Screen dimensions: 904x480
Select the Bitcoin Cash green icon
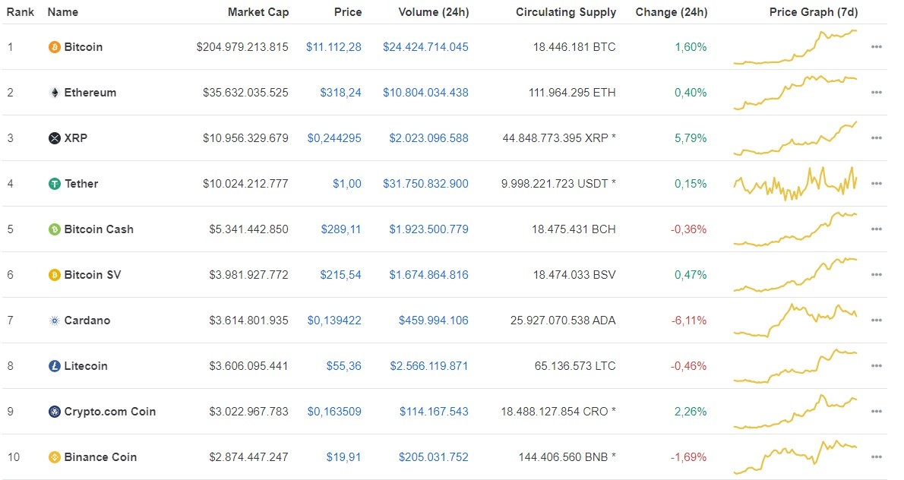53,229
